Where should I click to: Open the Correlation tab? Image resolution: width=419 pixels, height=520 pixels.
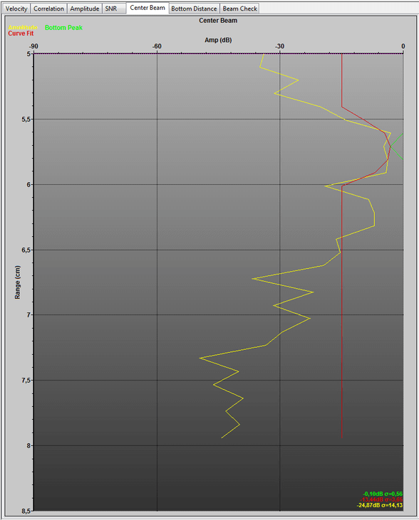coord(48,9)
